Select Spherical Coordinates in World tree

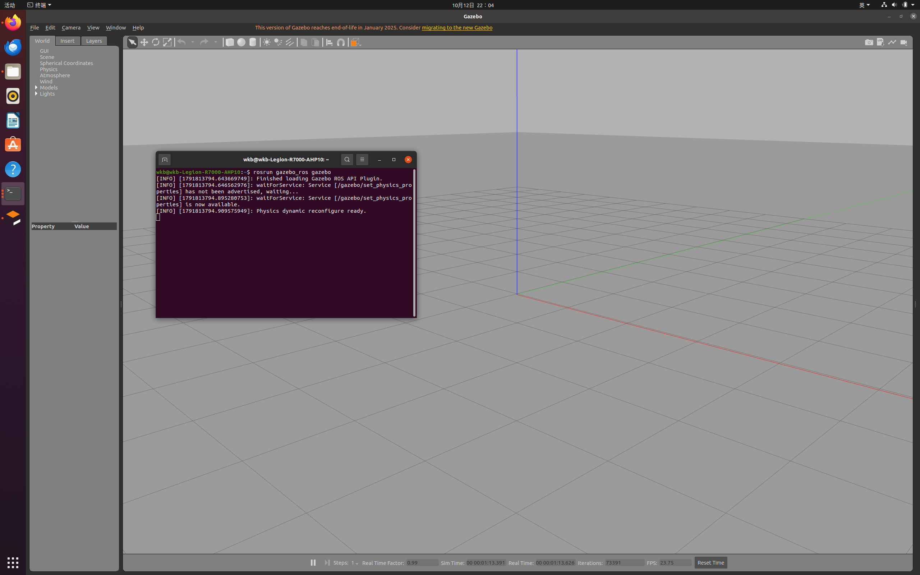(66, 63)
